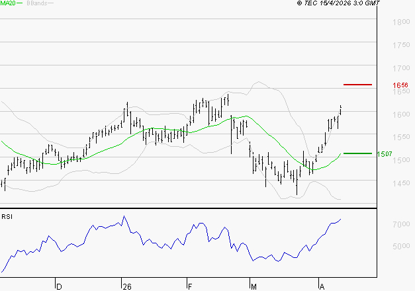
Task: Click the red 1656 resistance value
Action: [400, 85]
